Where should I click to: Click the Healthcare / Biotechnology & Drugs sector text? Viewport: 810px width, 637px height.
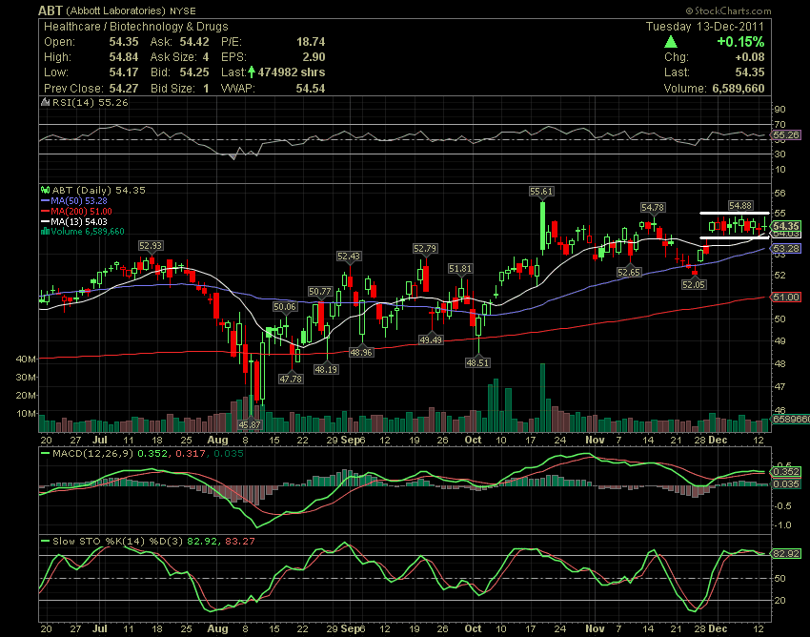tap(136, 27)
